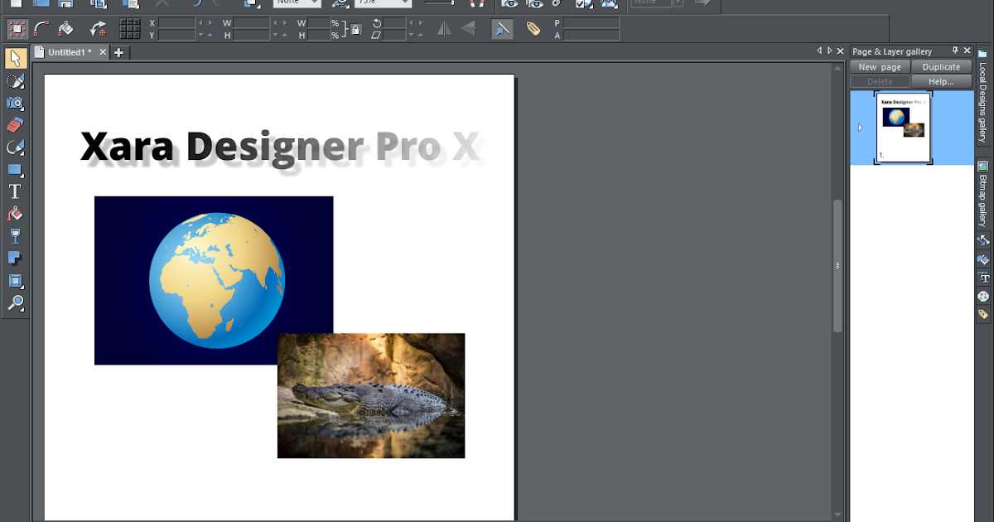Toggle the scale line widths arrow button
Viewport: 994px width, 522px height.
coord(502,29)
